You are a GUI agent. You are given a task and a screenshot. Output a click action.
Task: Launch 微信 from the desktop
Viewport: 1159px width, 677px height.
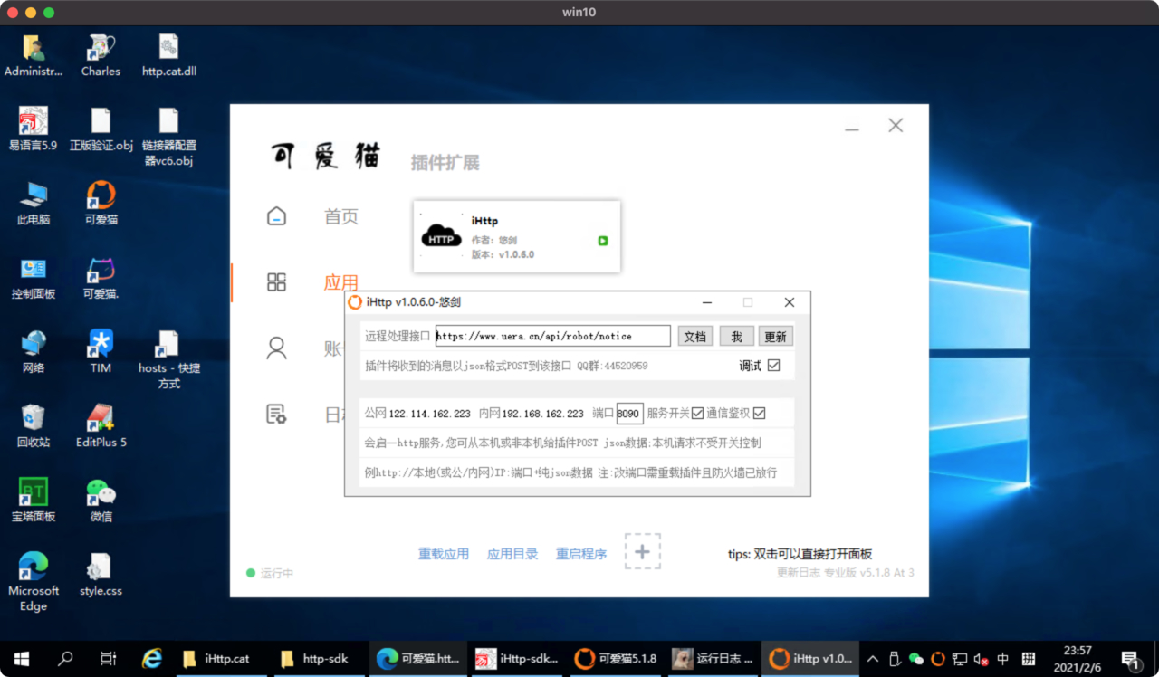click(101, 501)
